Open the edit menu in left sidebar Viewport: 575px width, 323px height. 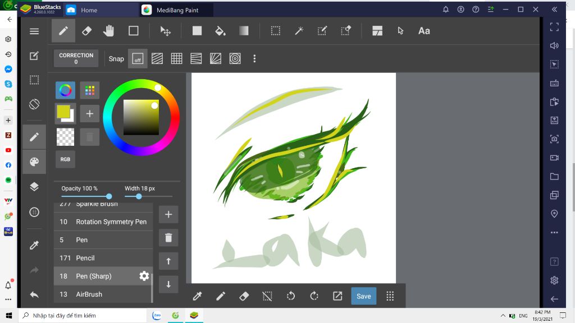(34, 56)
